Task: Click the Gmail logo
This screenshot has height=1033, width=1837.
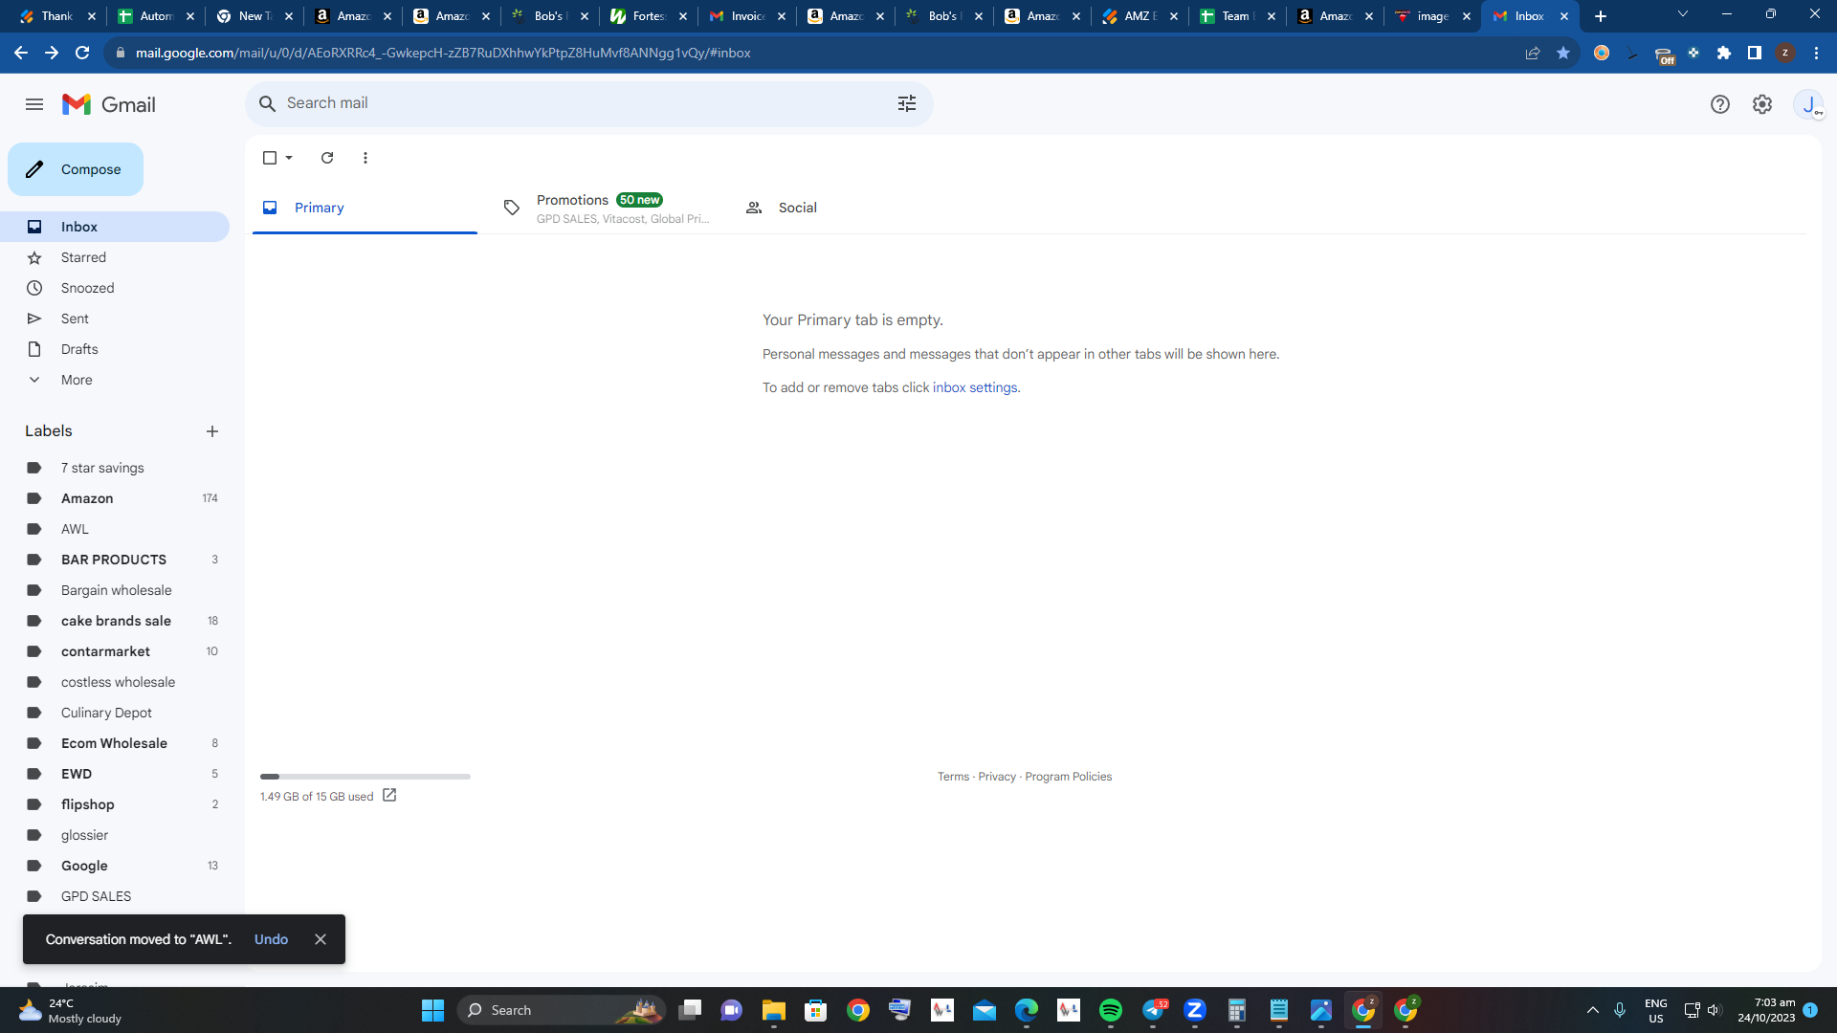Action: pos(109,104)
